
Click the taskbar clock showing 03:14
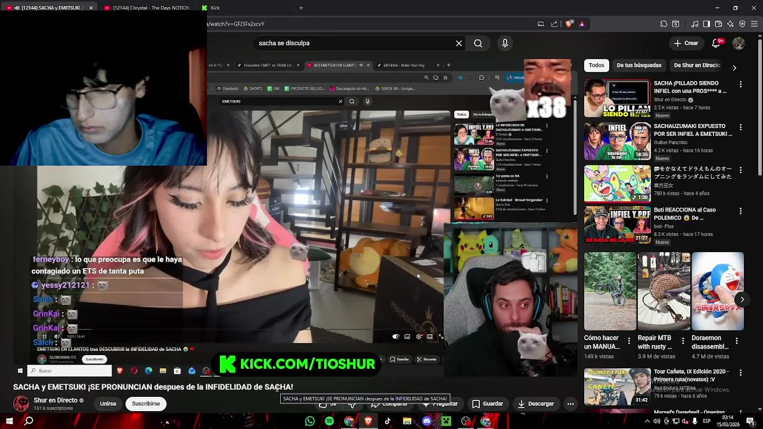(x=728, y=421)
